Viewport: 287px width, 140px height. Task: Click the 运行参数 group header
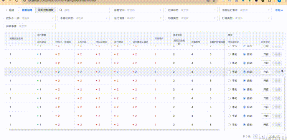pos(41,35)
